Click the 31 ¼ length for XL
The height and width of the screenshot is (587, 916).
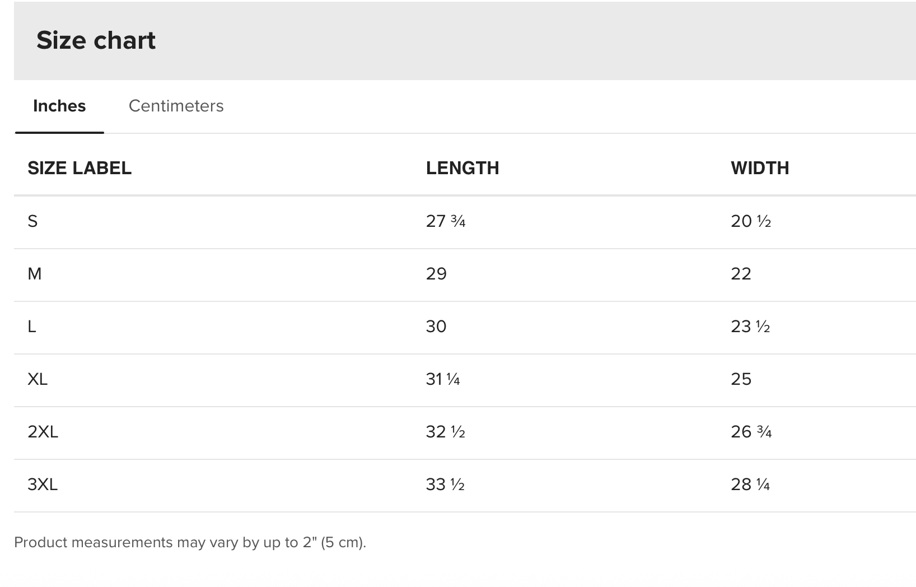[x=443, y=379]
